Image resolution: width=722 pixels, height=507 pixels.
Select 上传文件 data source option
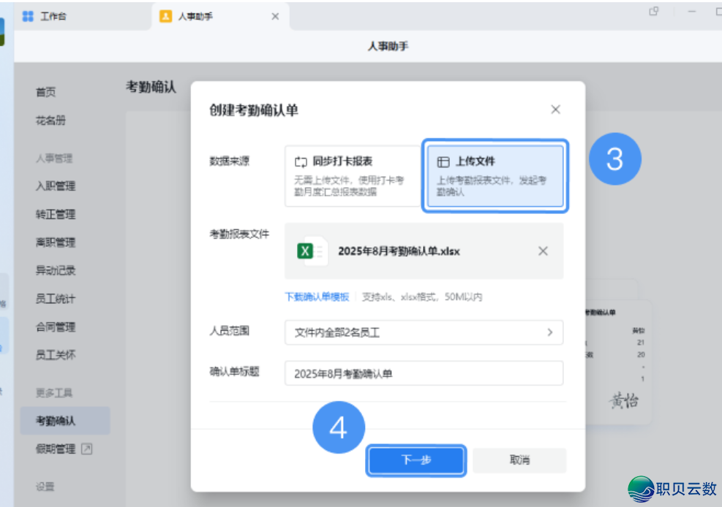point(495,175)
